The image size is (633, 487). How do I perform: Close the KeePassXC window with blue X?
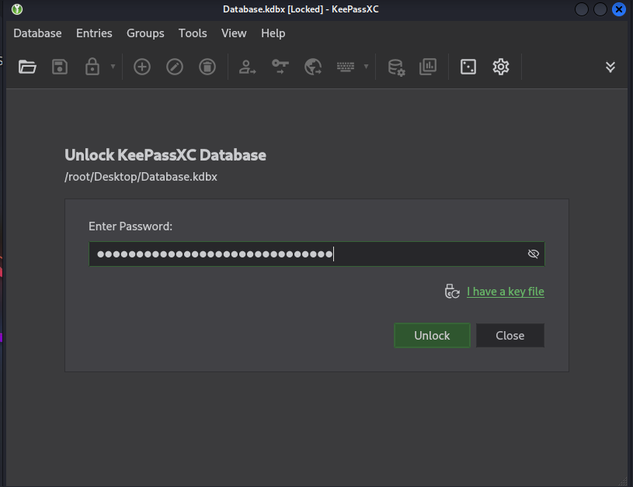click(x=618, y=9)
